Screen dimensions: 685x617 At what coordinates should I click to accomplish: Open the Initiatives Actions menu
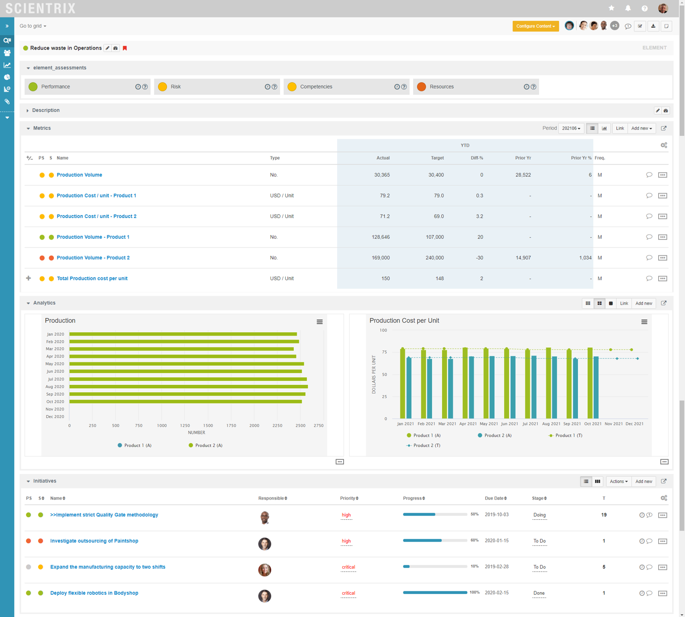coord(618,481)
